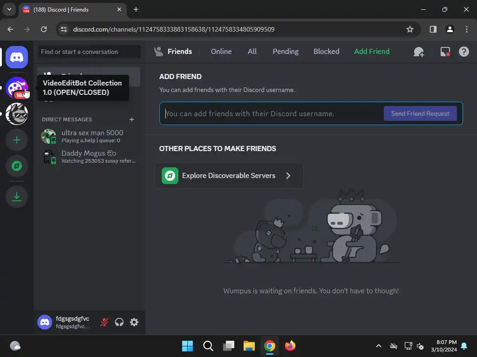The width and height of the screenshot is (477, 357).
Task: View site information icon in address bar
Action: tap(64, 29)
